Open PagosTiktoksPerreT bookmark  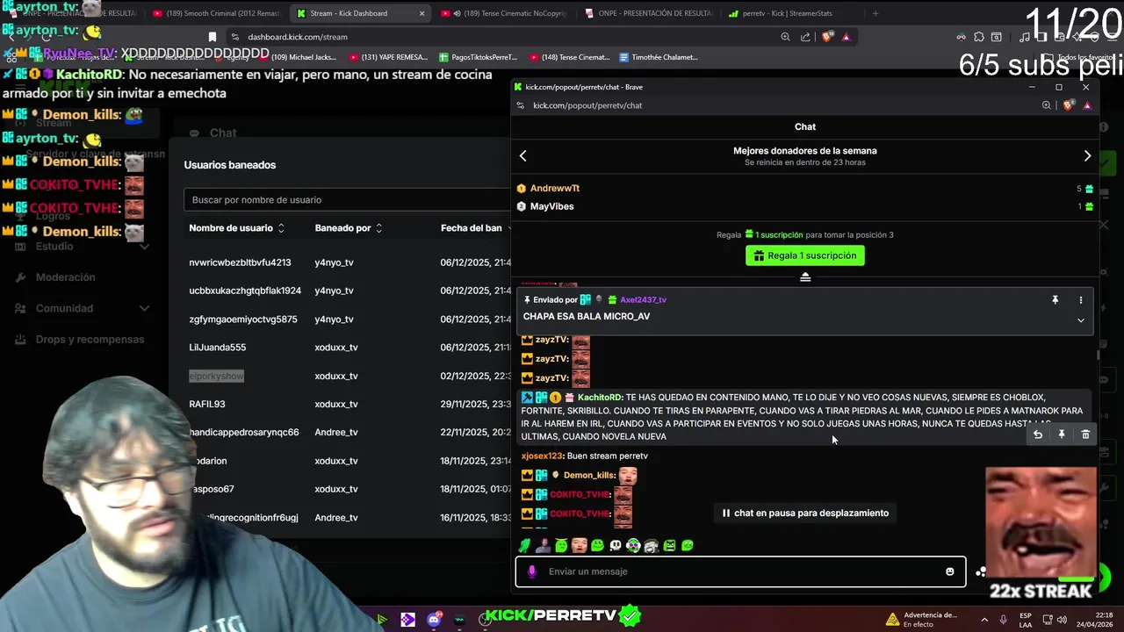[x=479, y=57]
